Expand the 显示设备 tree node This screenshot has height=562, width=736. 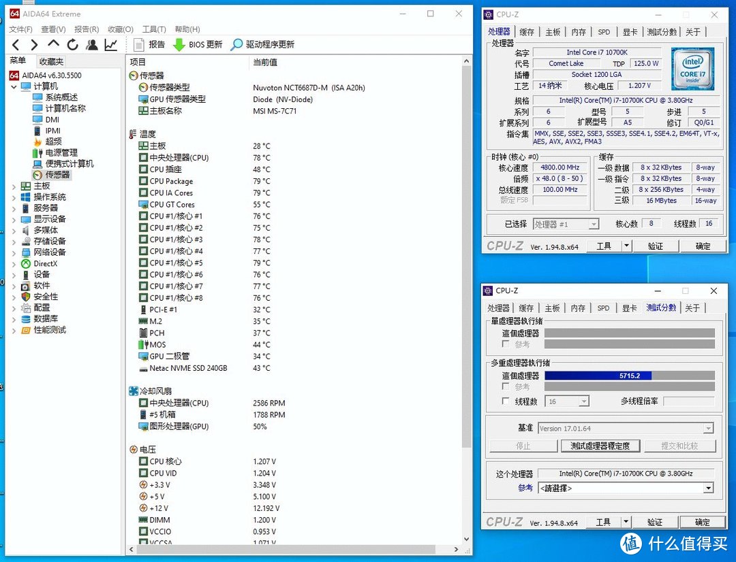14,219
